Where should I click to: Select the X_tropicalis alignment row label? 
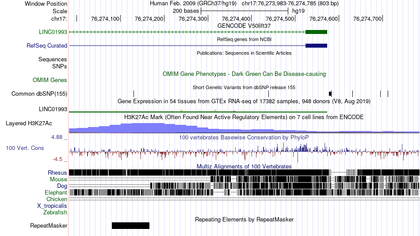[x=52, y=206]
